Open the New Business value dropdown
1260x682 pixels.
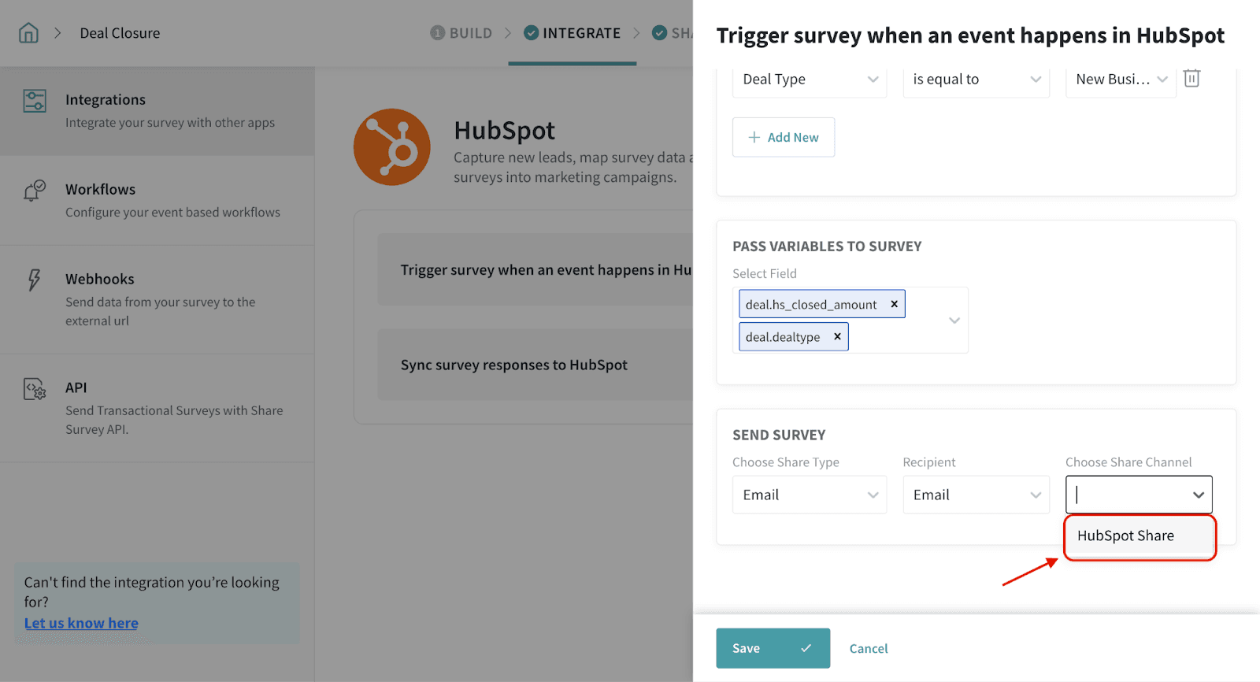tap(1121, 80)
